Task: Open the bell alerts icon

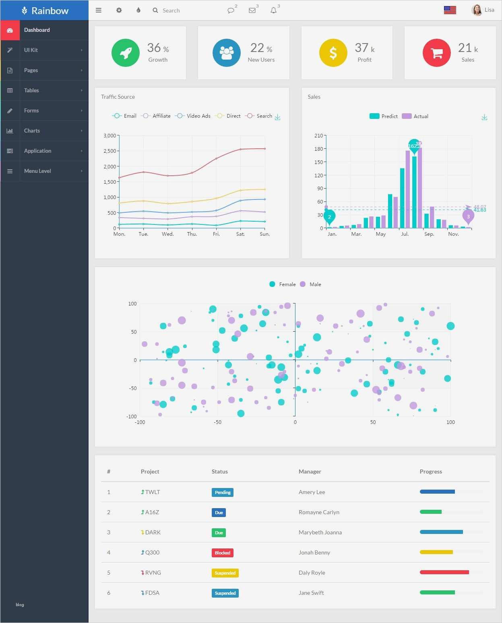Action: tap(274, 10)
